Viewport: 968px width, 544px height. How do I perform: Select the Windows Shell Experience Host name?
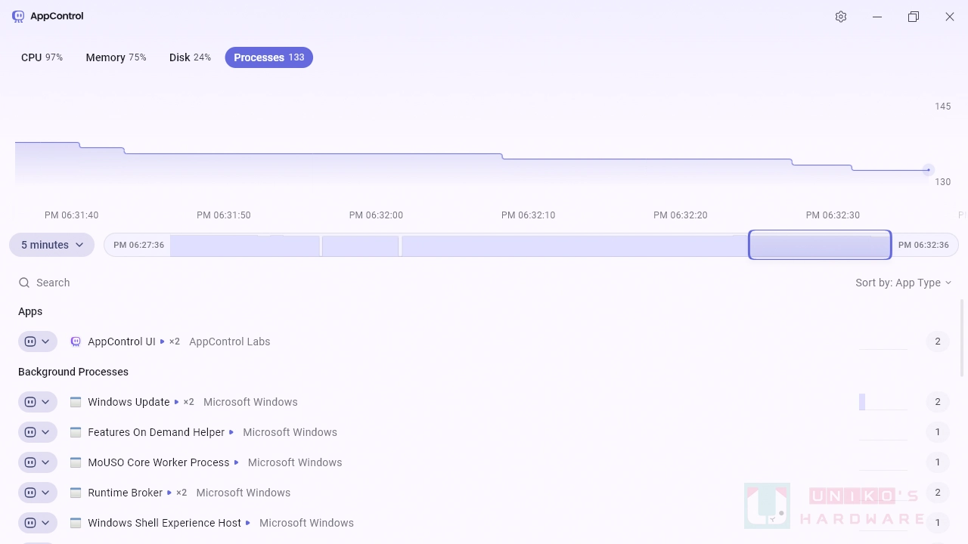click(164, 523)
